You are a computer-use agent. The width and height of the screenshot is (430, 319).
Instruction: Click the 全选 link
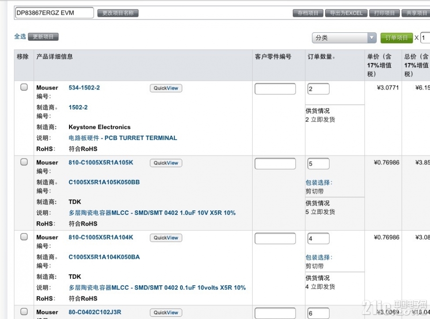pyautogui.click(x=20, y=36)
